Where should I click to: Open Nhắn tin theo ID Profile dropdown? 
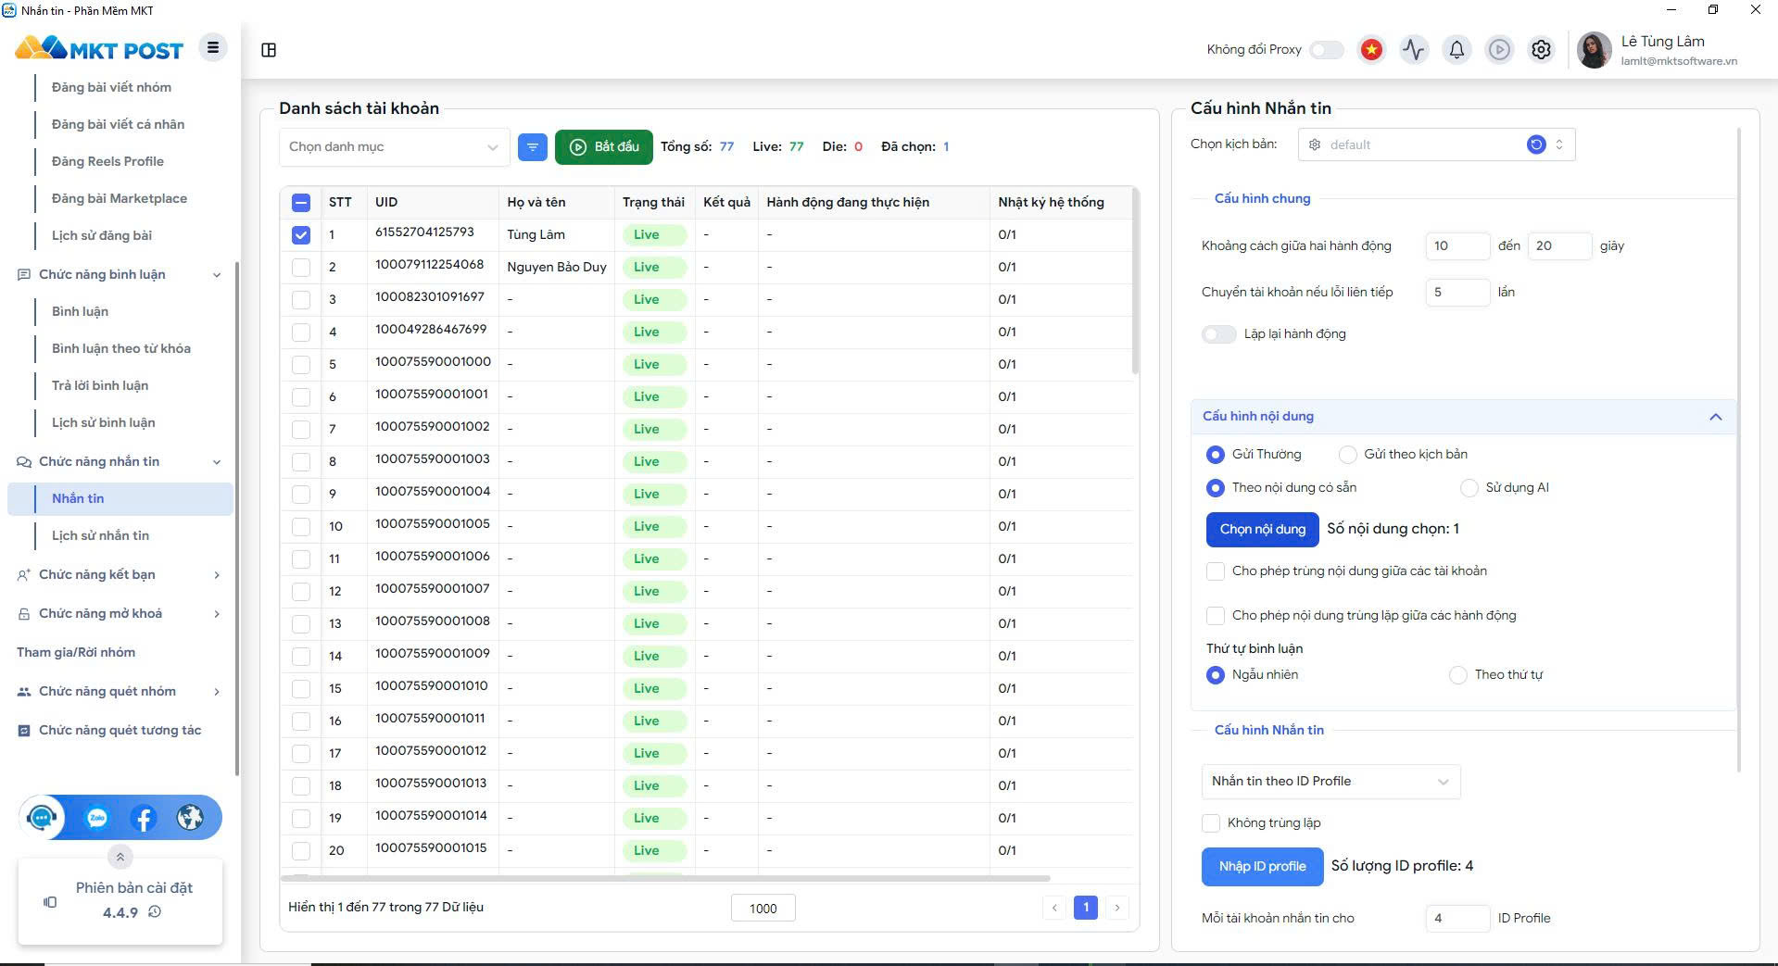click(x=1330, y=781)
